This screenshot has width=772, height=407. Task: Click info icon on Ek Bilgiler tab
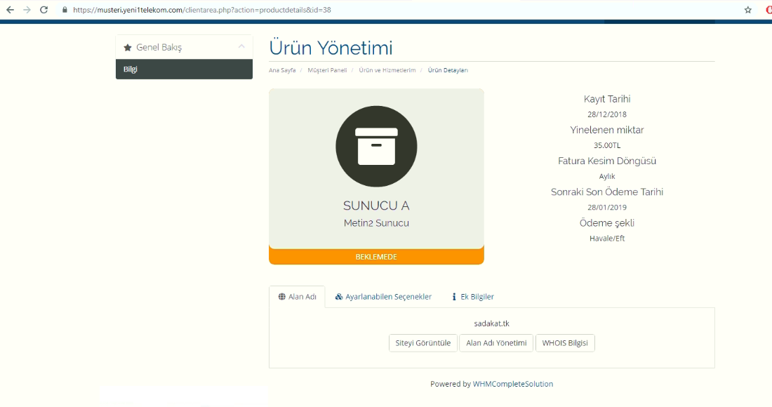[454, 297]
